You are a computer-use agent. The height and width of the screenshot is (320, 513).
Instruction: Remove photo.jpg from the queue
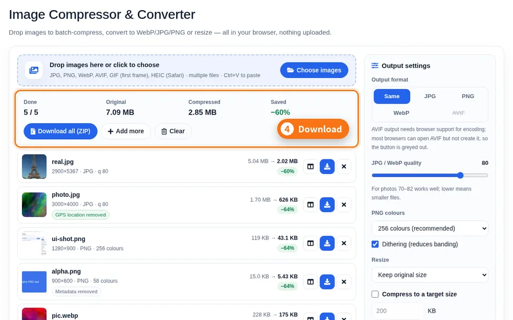pos(344,205)
